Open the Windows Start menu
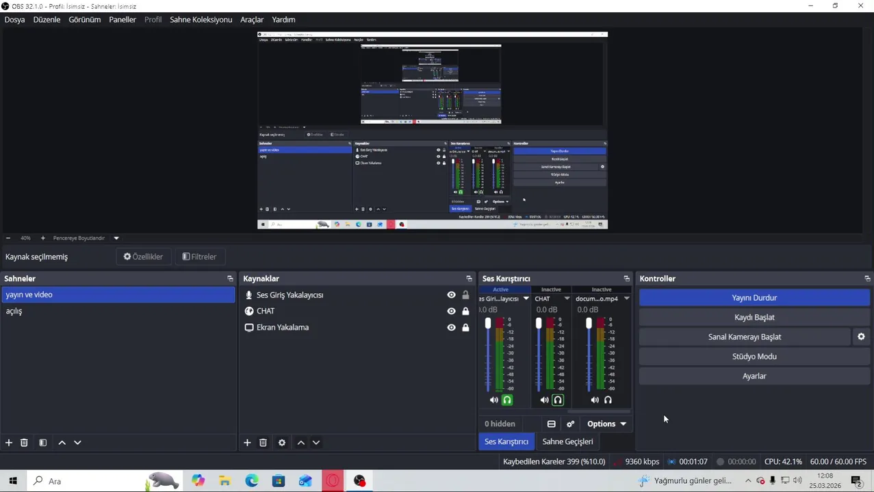The height and width of the screenshot is (492, 874). 13,481
